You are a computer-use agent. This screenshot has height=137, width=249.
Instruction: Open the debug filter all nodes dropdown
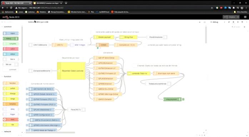(236, 27)
